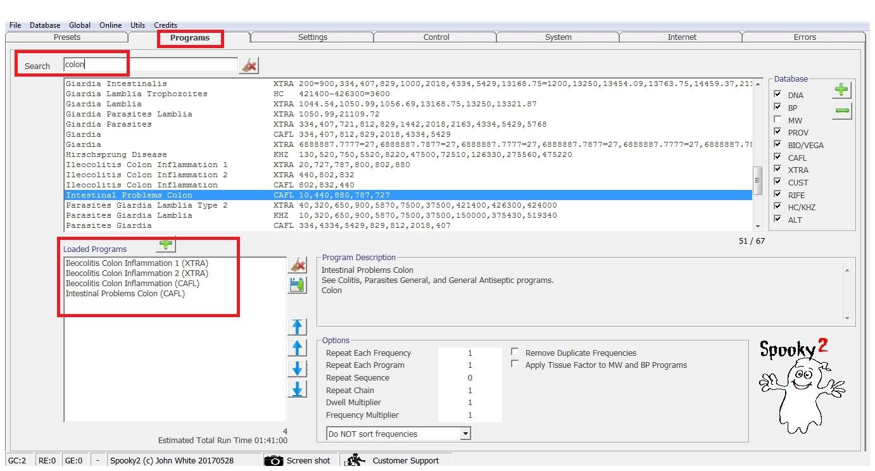
Task: Toggle the ALT database checkbox
Action: coord(777,219)
